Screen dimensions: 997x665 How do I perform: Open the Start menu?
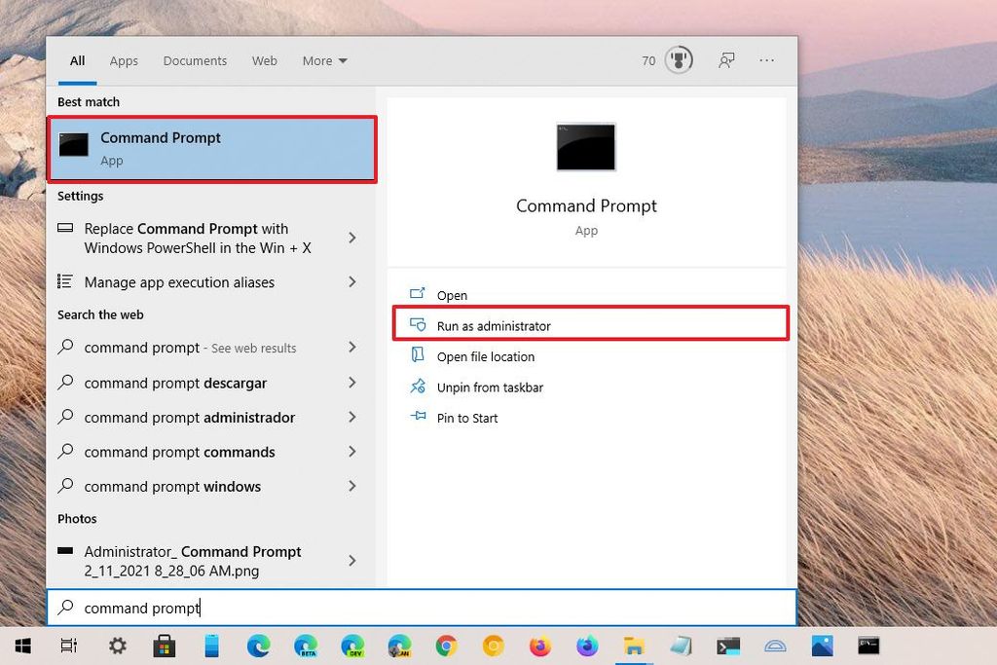click(x=21, y=646)
